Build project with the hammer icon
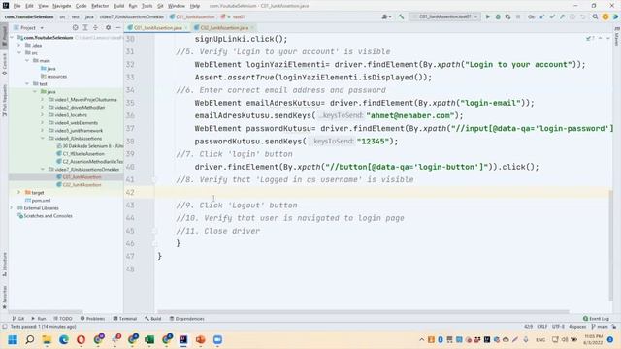The height and width of the screenshot is (349, 621). pyautogui.click(x=401, y=17)
